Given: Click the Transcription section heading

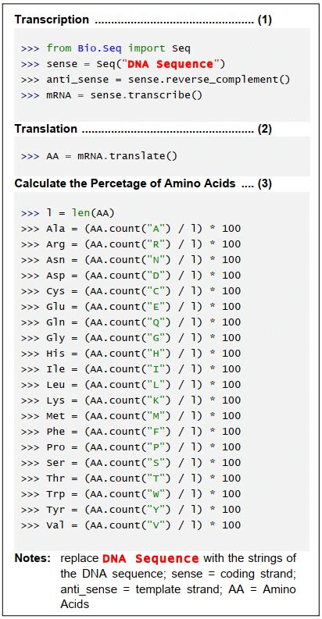Looking at the screenshot, I should point(52,20).
